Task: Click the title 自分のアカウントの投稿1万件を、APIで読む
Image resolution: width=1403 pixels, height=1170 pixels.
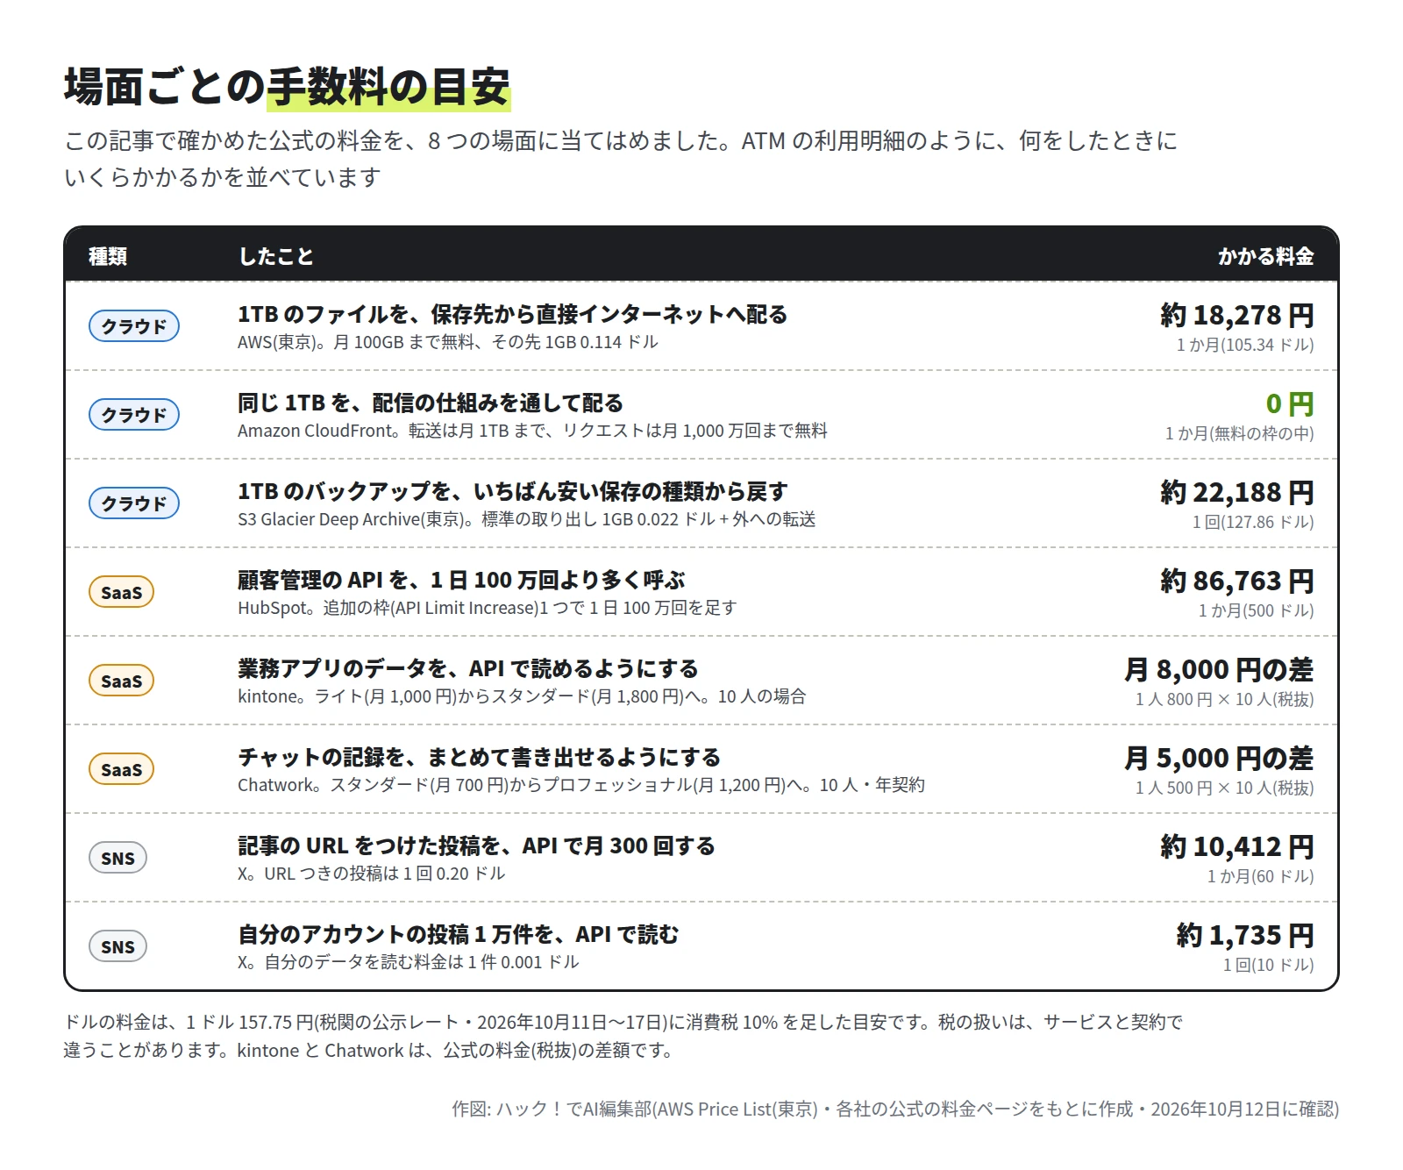Action: (459, 934)
